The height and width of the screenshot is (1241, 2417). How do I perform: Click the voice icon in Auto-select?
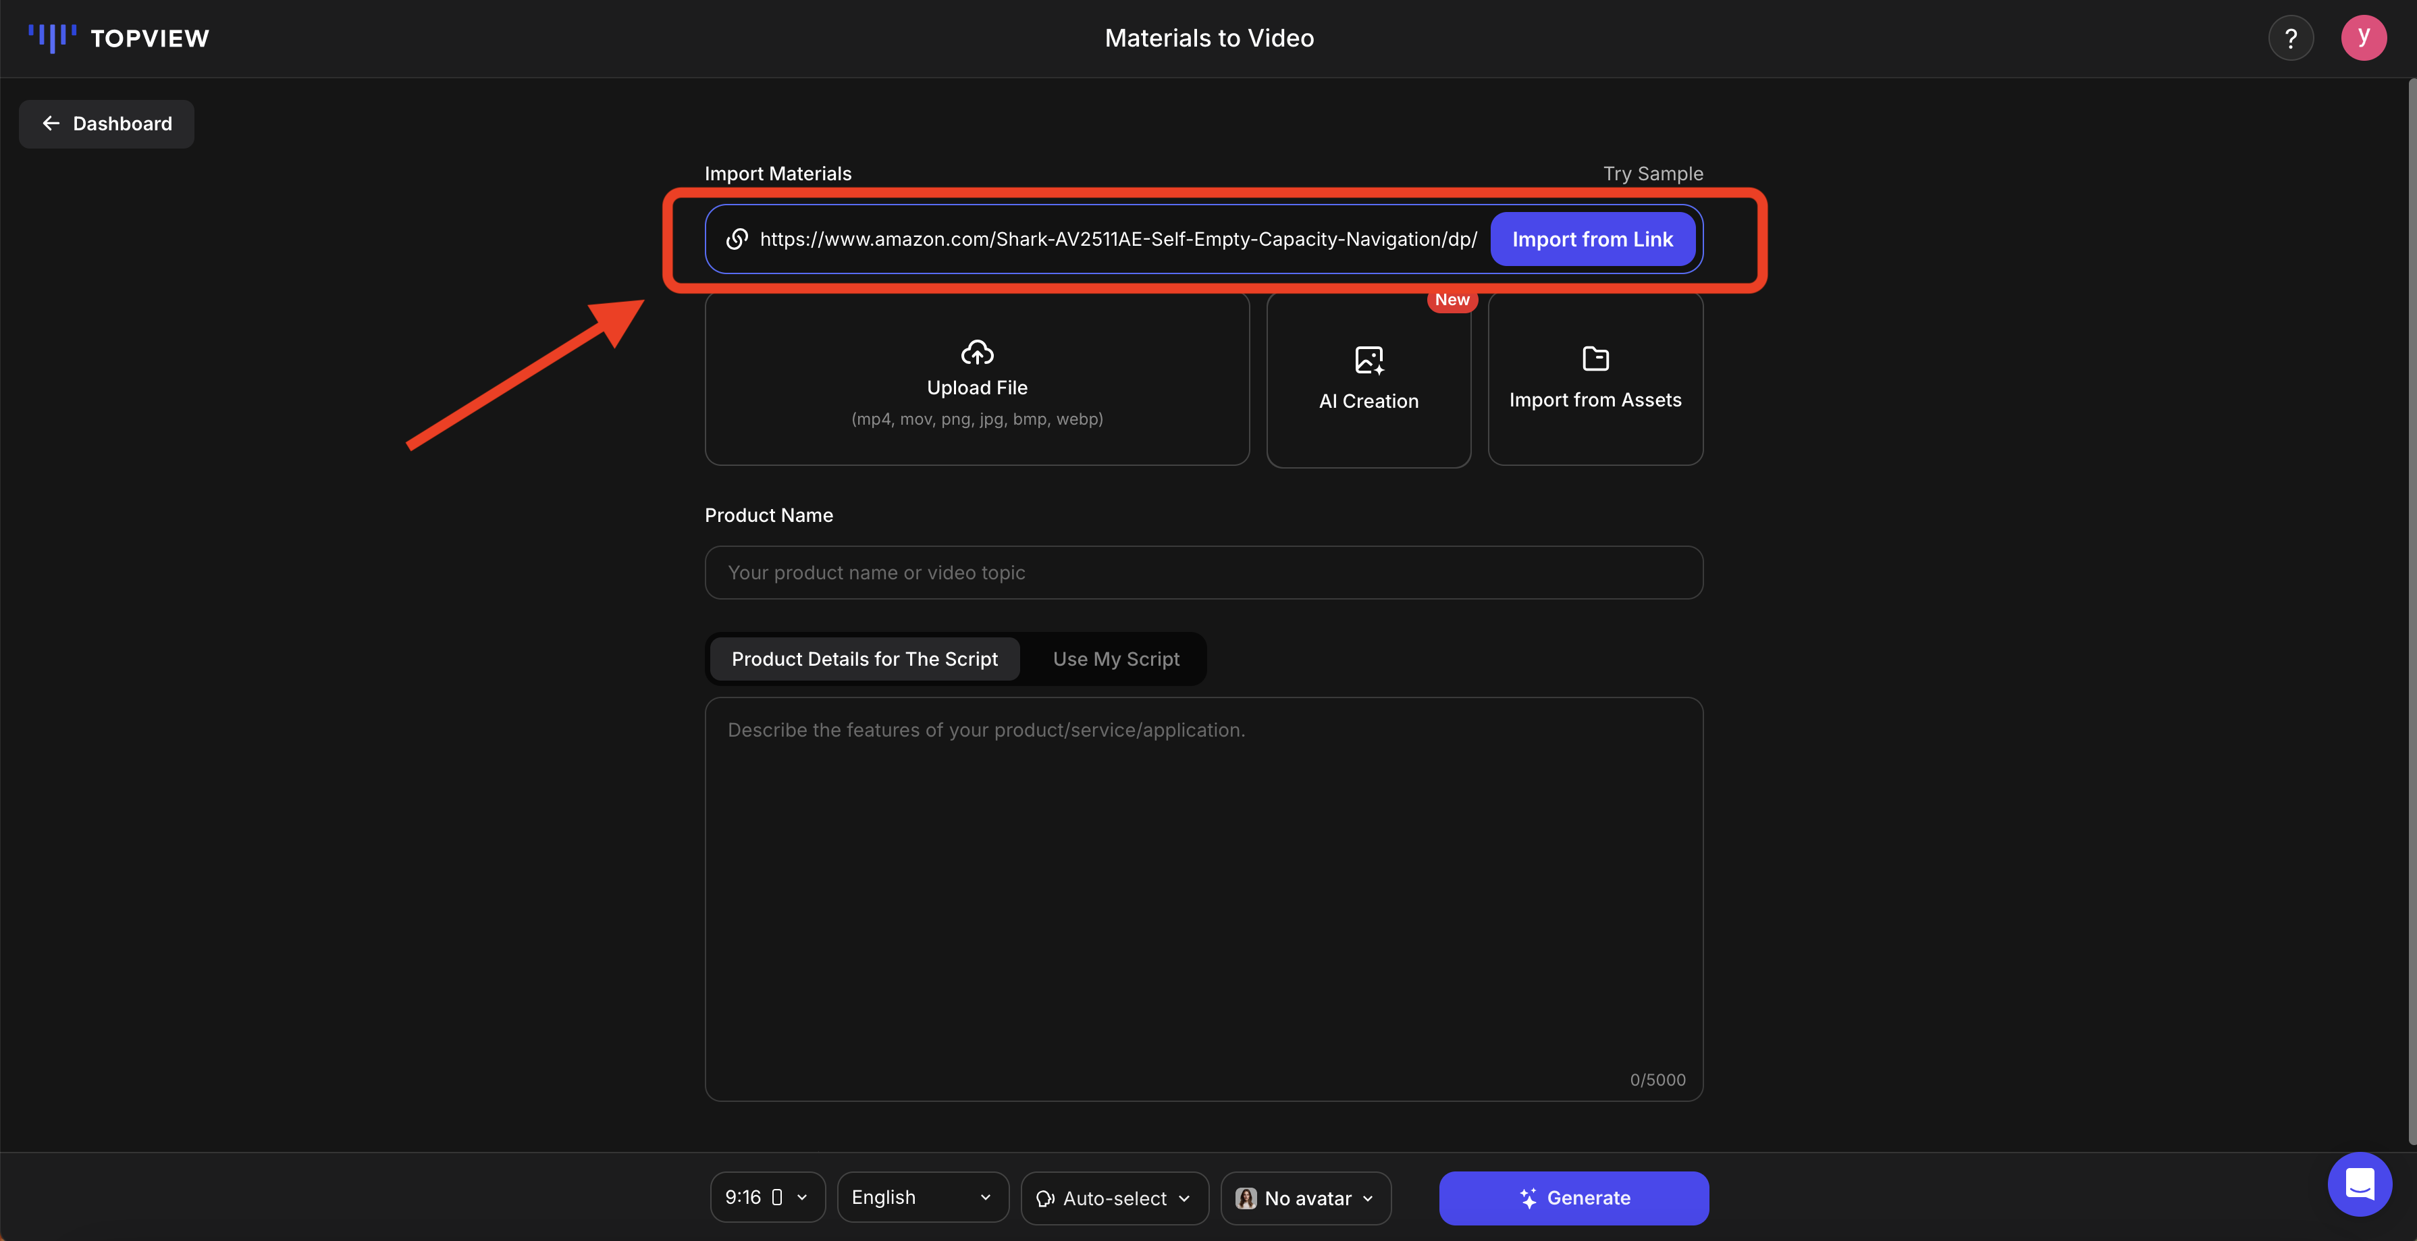(x=1045, y=1198)
